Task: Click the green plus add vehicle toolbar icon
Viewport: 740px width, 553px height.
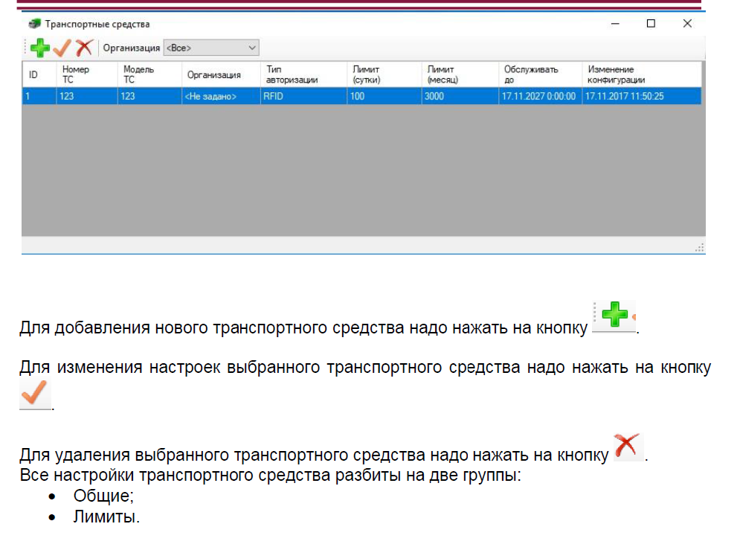Action: pyautogui.click(x=39, y=48)
